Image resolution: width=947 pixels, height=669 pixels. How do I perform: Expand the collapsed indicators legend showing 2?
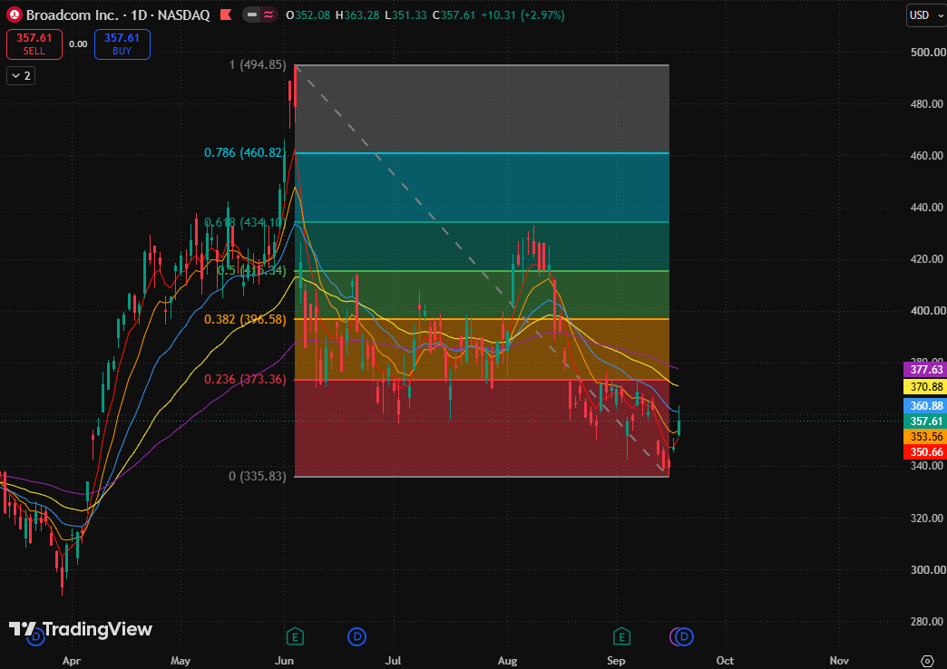[x=21, y=75]
